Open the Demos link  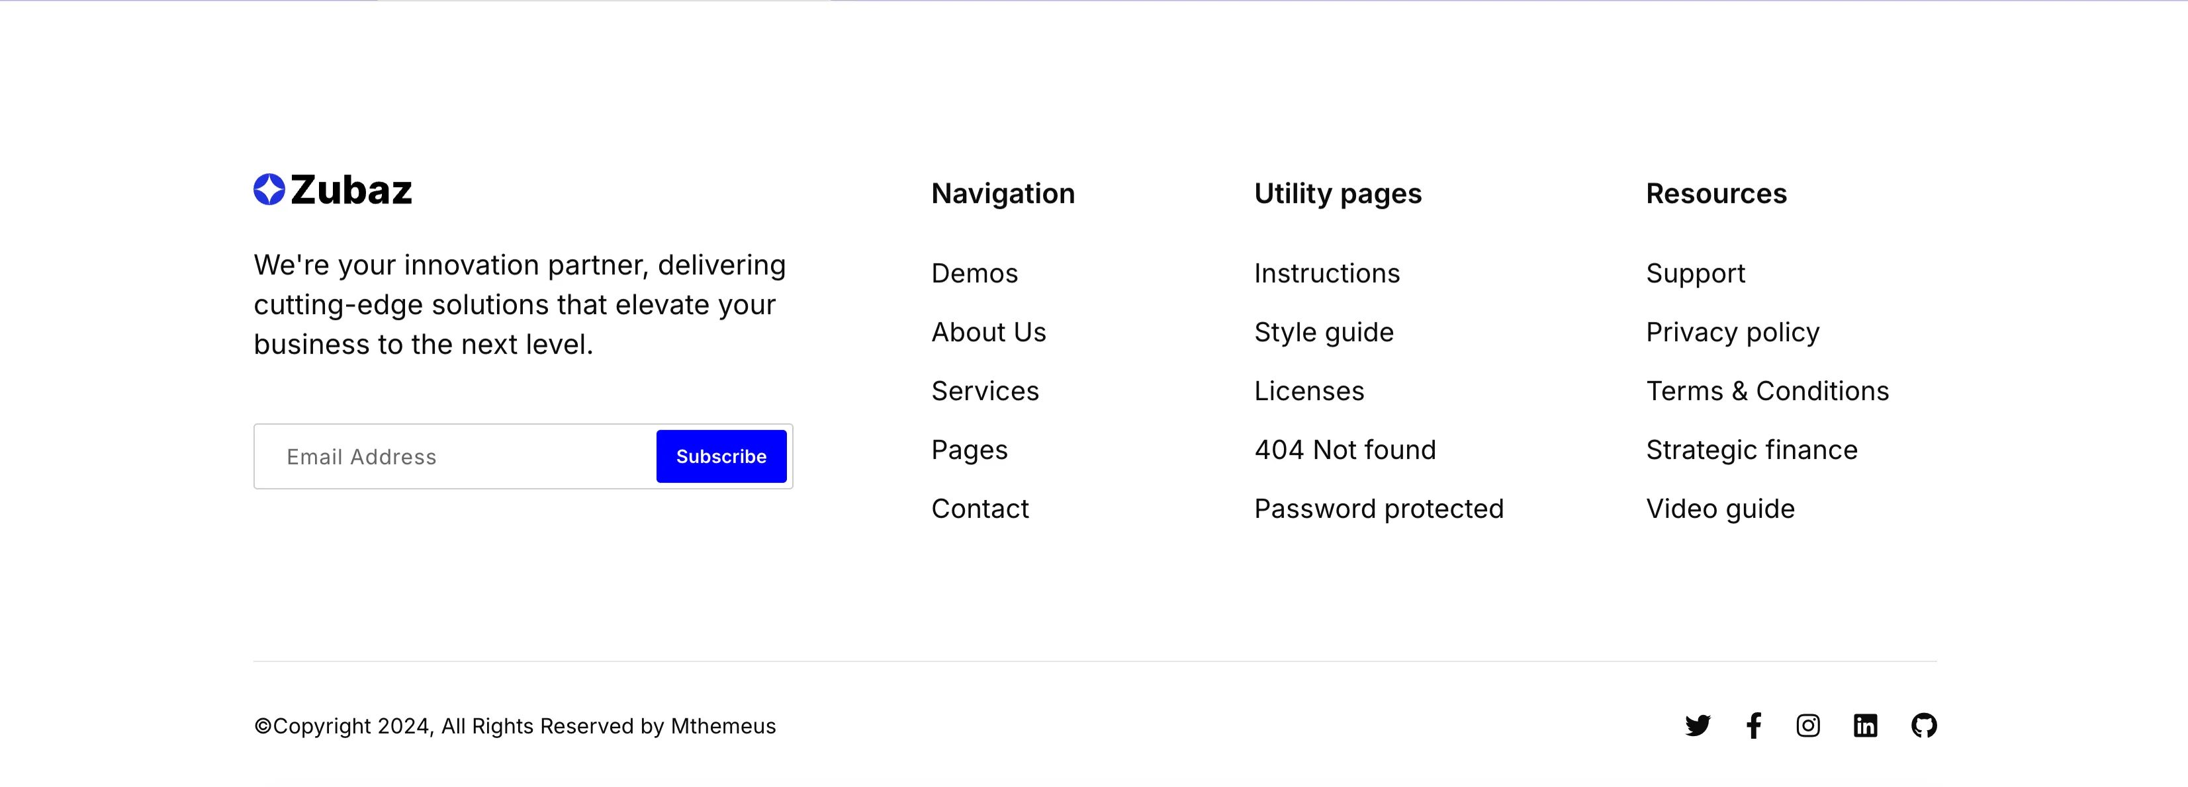[974, 273]
